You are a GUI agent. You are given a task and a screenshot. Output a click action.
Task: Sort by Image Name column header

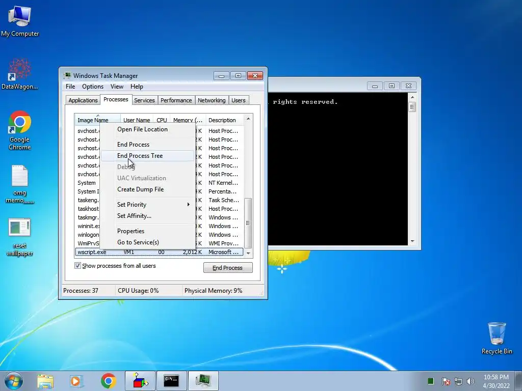click(x=97, y=120)
